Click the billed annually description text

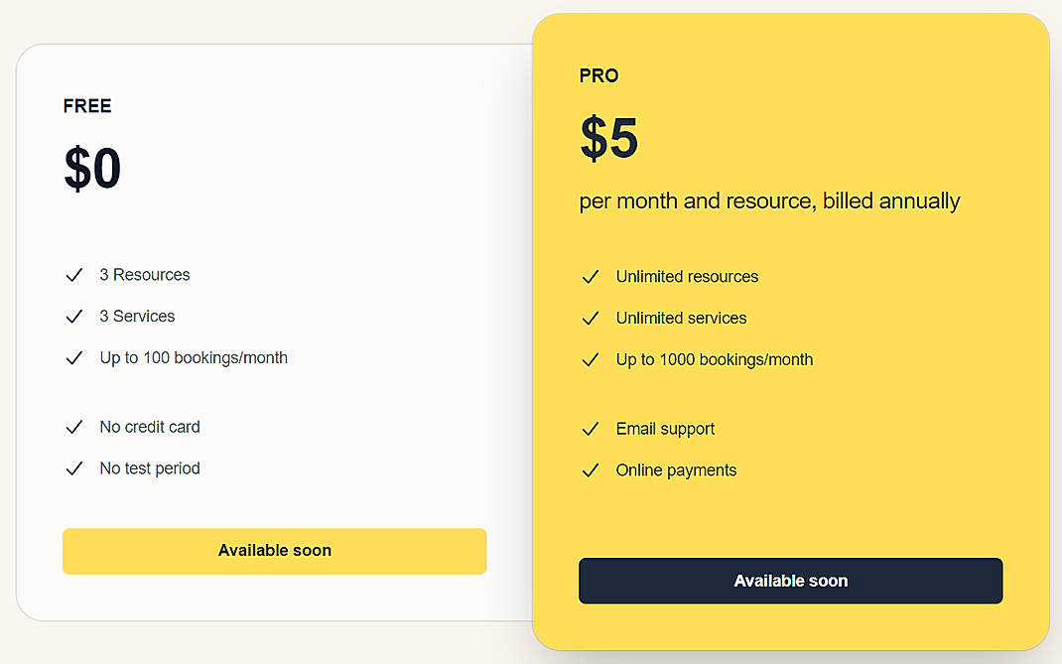tap(769, 200)
